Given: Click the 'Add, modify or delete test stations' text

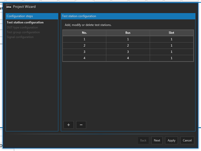Looking at the screenshot, I should (88, 25).
